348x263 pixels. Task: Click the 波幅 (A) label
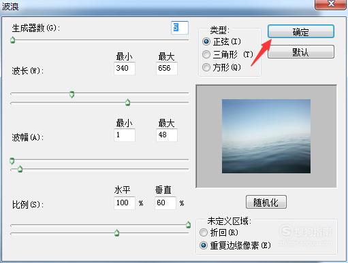coord(28,137)
